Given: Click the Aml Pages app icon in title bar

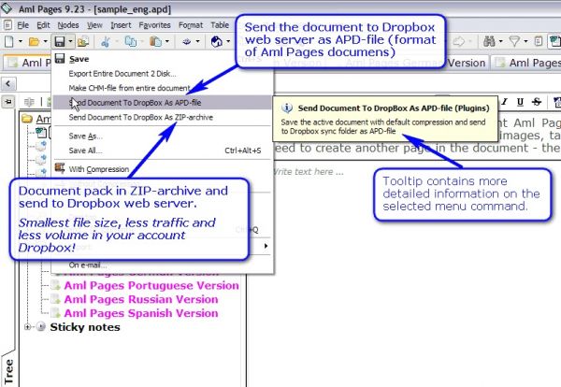Looking at the screenshot, I should pyautogui.click(x=7, y=7).
